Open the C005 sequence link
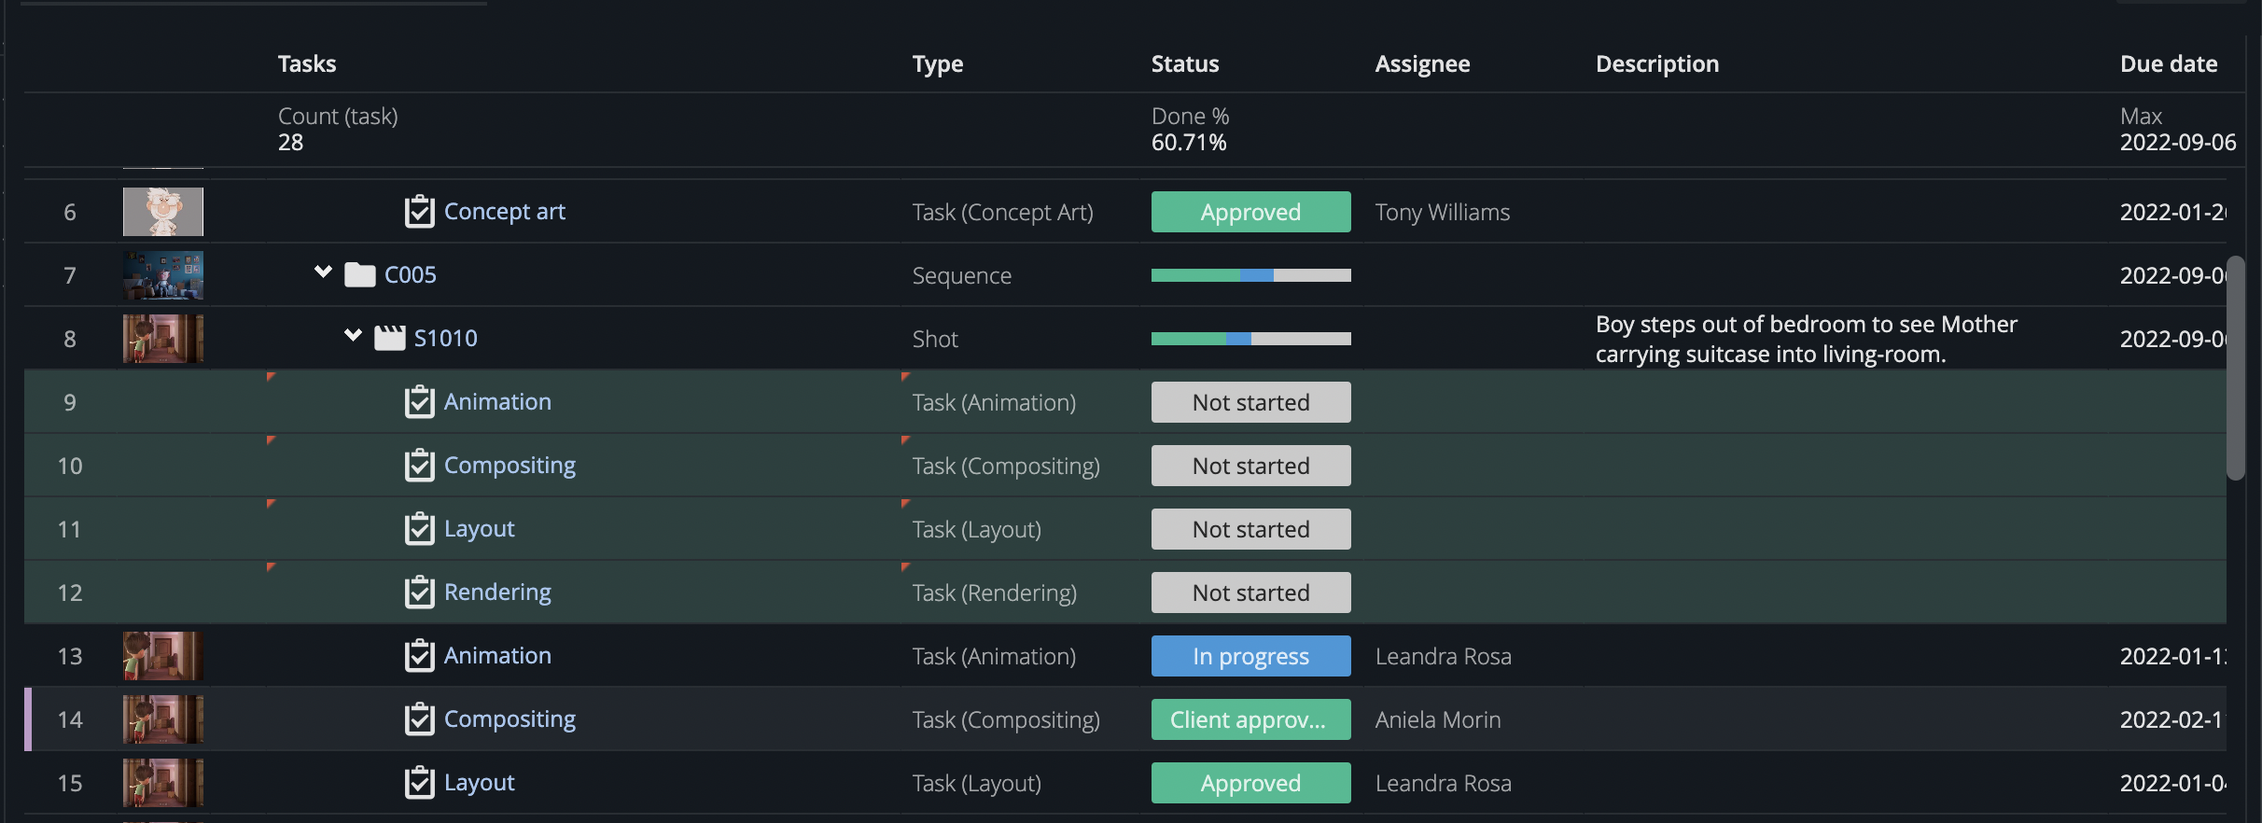 tap(411, 275)
